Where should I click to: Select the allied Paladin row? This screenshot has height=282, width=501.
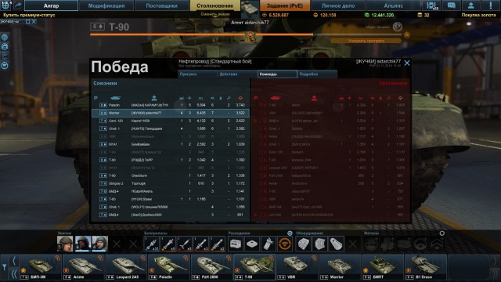click(171, 105)
